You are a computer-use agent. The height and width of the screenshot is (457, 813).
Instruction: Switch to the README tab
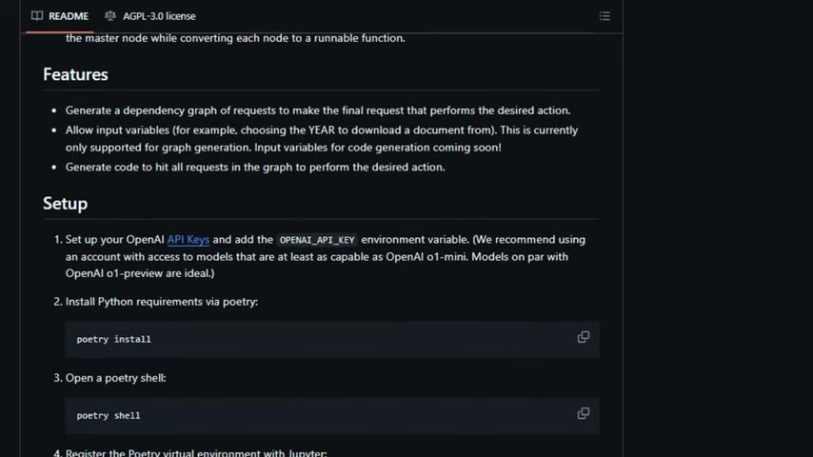pos(60,16)
